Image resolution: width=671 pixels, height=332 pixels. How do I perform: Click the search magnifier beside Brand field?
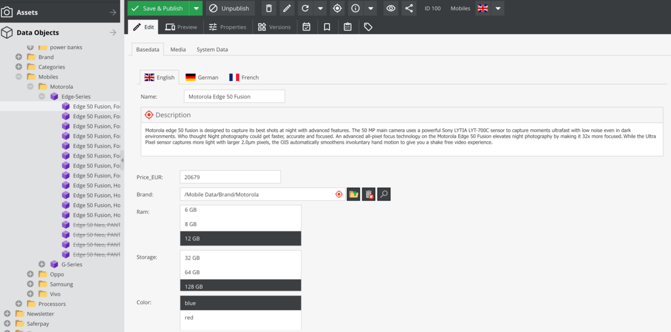[384, 194]
